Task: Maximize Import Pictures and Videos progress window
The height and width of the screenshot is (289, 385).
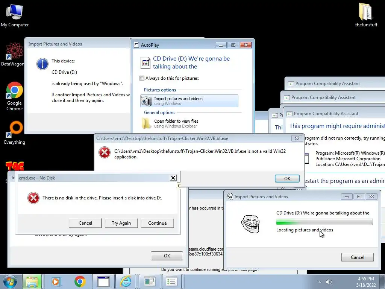Action: pos(359,196)
